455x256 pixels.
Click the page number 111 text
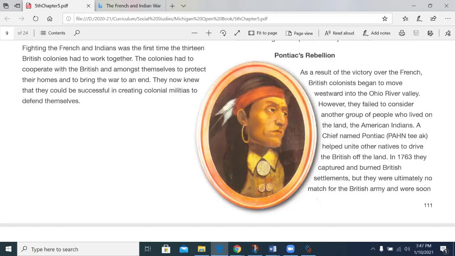click(x=428, y=205)
